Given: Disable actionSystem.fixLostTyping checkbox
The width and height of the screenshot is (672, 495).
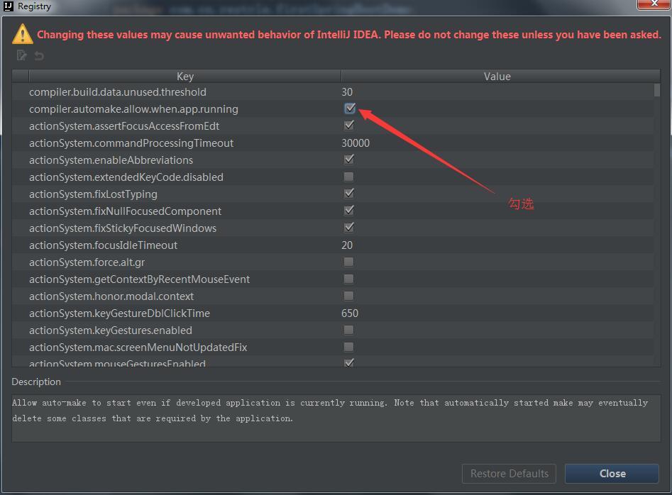Looking at the screenshot, I should tap(349, 194).
